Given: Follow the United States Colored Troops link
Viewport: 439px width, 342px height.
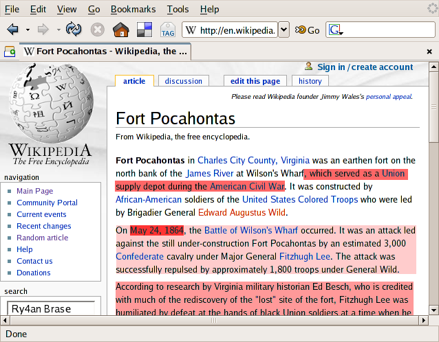Looking at the screenshot, I should [x=300, y=199].
